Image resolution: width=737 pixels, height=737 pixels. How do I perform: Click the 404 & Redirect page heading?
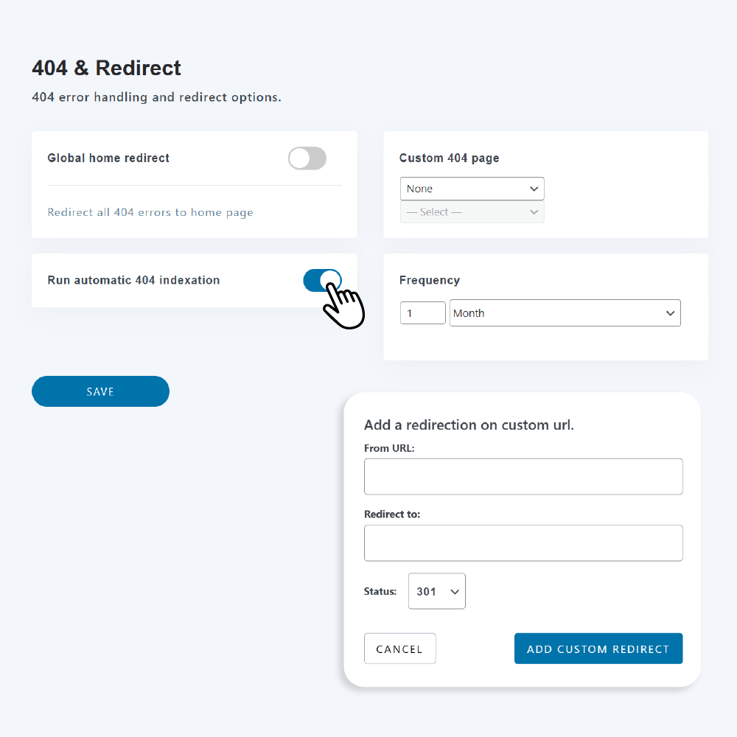106,68
